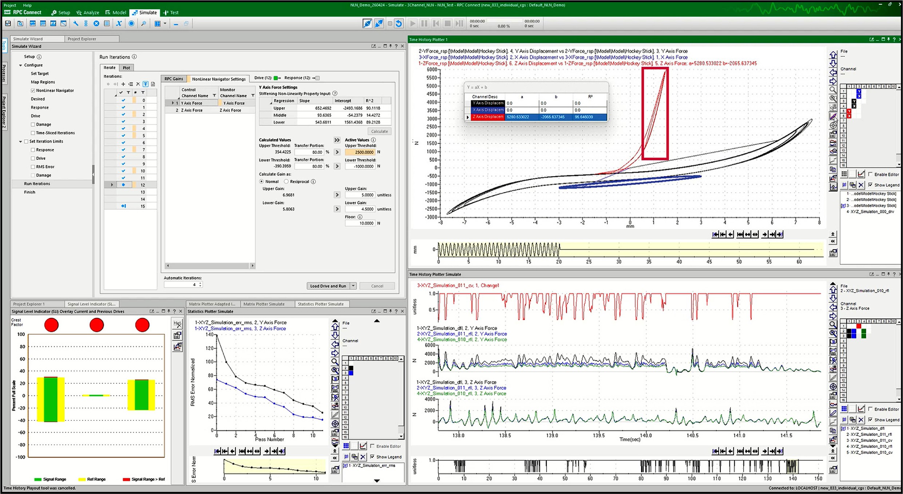903x494 pixels.
Task: Collapse the Configure tree node
Action: (21, 65)
